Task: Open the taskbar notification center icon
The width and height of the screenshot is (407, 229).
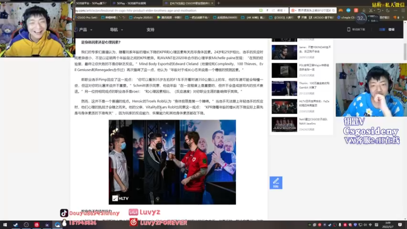Action: point(400,225)
